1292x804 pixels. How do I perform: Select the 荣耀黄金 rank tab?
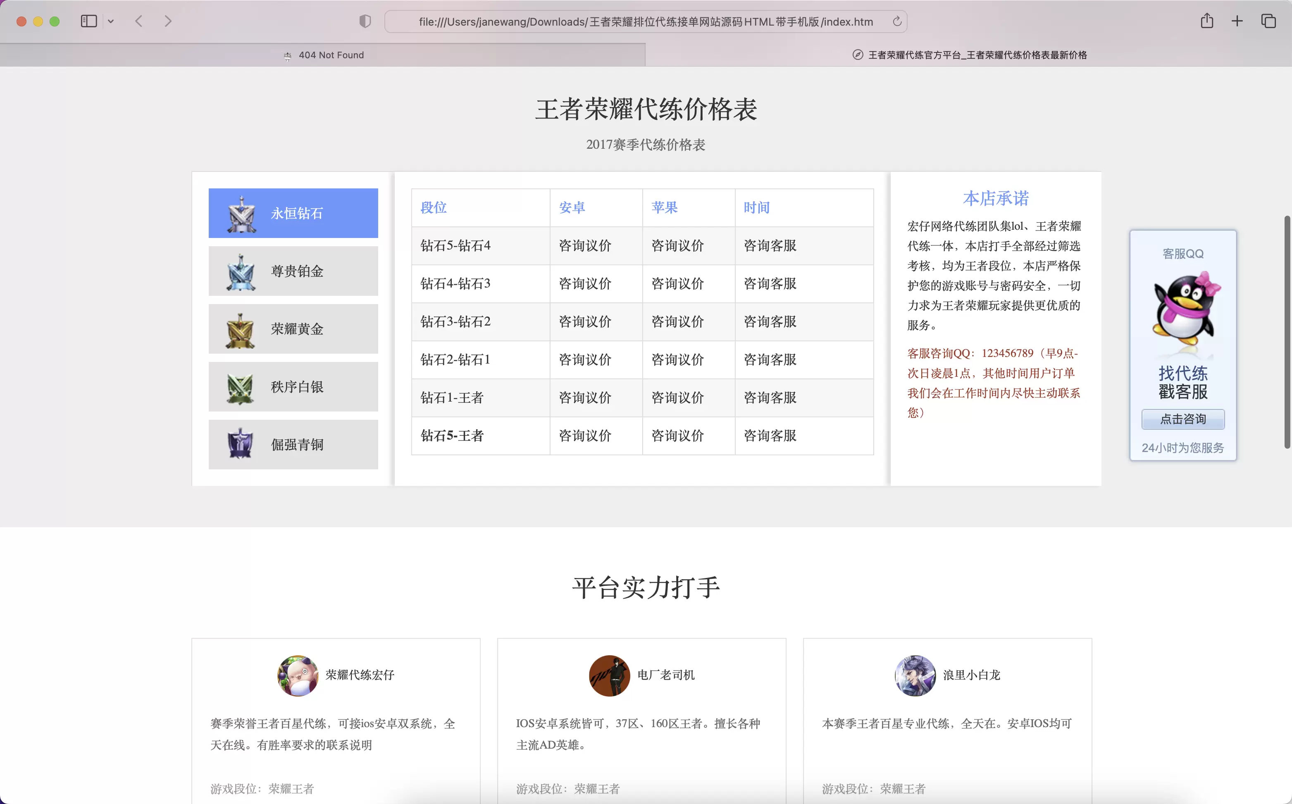click(x=293, y=329)
